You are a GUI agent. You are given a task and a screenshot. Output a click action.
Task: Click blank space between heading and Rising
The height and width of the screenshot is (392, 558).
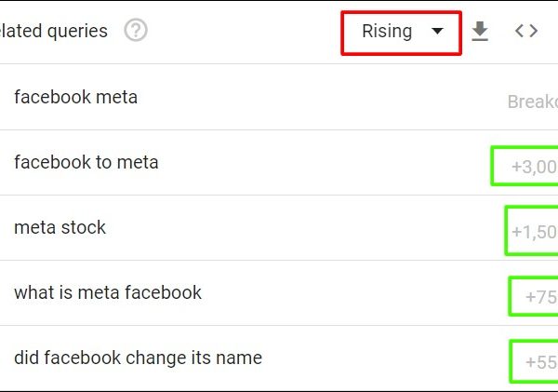(242, 31)
